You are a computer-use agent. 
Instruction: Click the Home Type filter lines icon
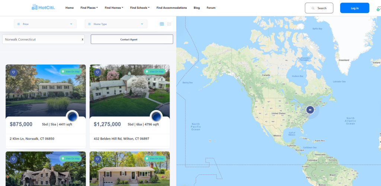89,24
